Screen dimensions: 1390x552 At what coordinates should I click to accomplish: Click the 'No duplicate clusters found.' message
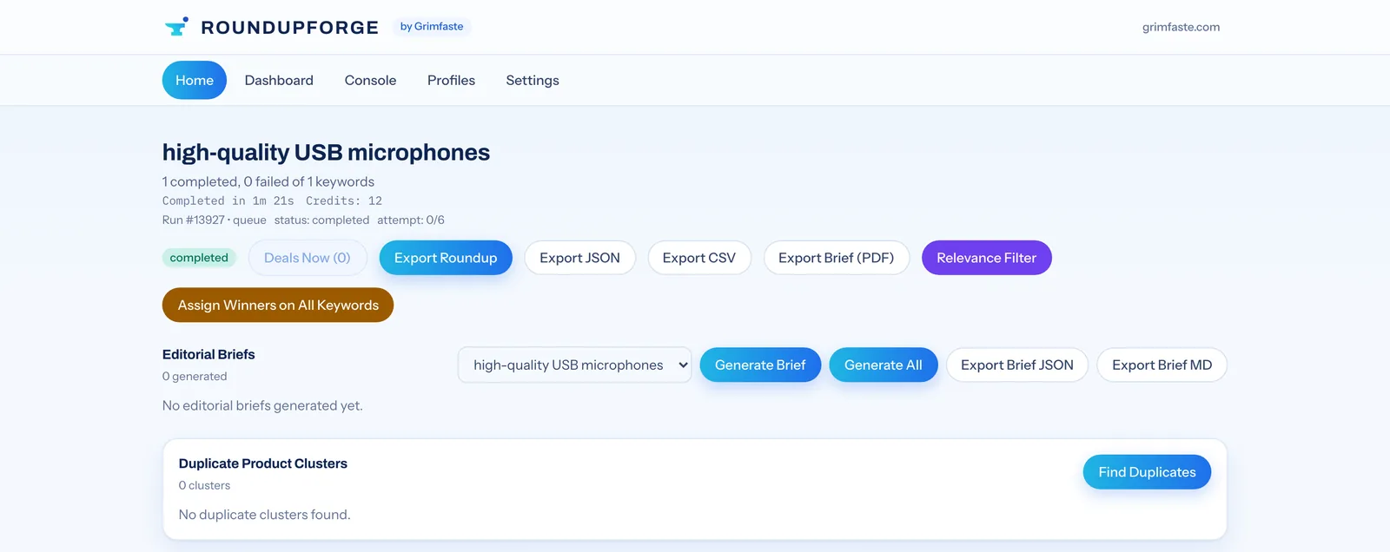tap(265, 515)
